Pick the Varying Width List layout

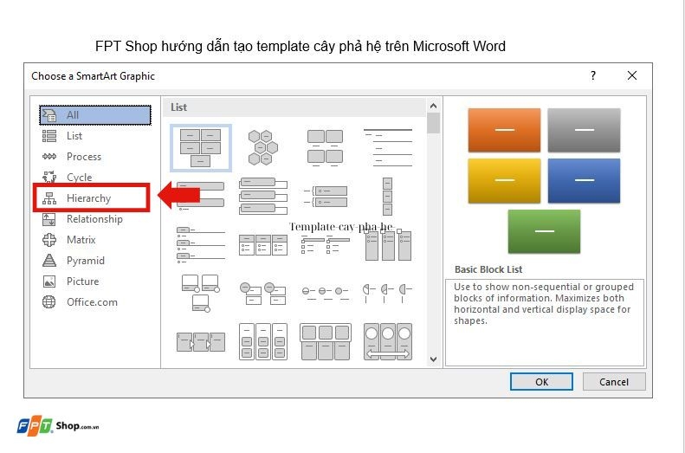[x=387, y=196]
